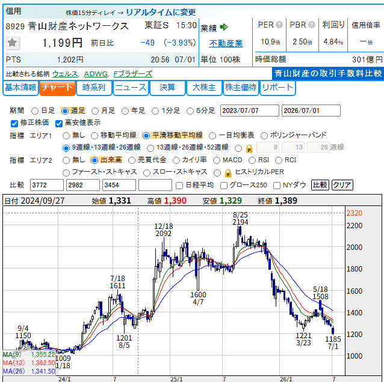The image size is (384, 382).
Task: Uncheck 高安値表示 checkbox
Action: pyautogui.click(x=59, y=123)
